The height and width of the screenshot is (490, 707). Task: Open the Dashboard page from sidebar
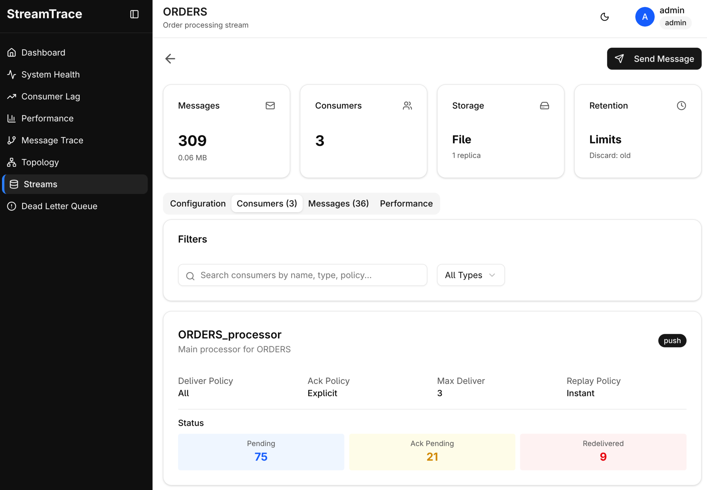(x=43, y=52)
